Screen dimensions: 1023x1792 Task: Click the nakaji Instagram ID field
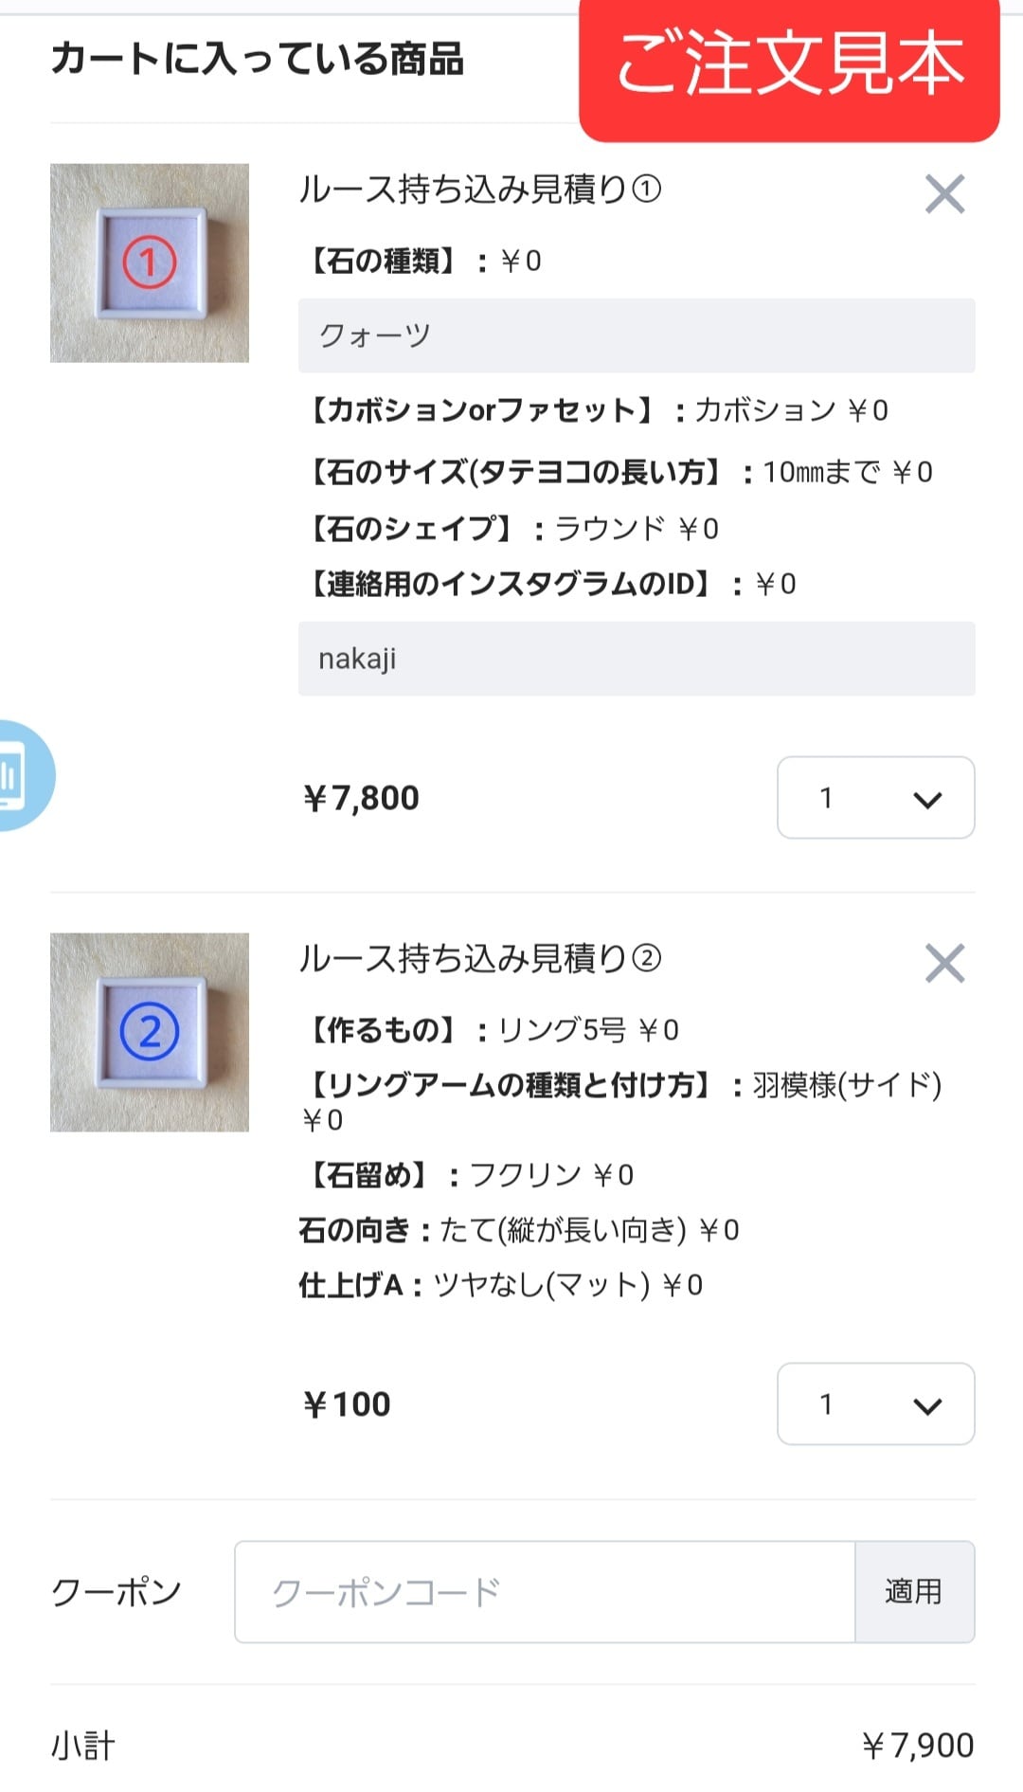[636, 659]
